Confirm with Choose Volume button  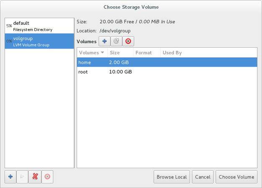236,177
